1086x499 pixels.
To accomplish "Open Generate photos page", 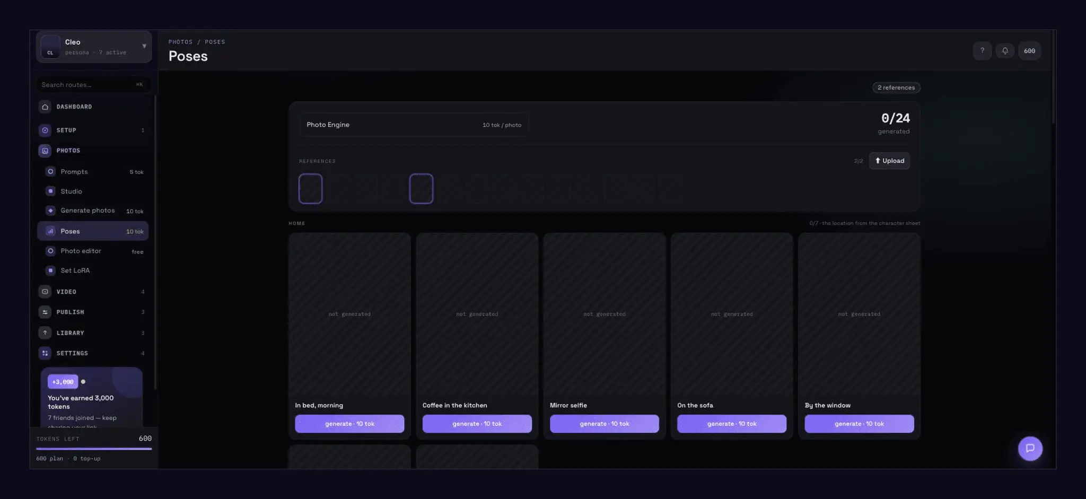I will tap(93, 211).
